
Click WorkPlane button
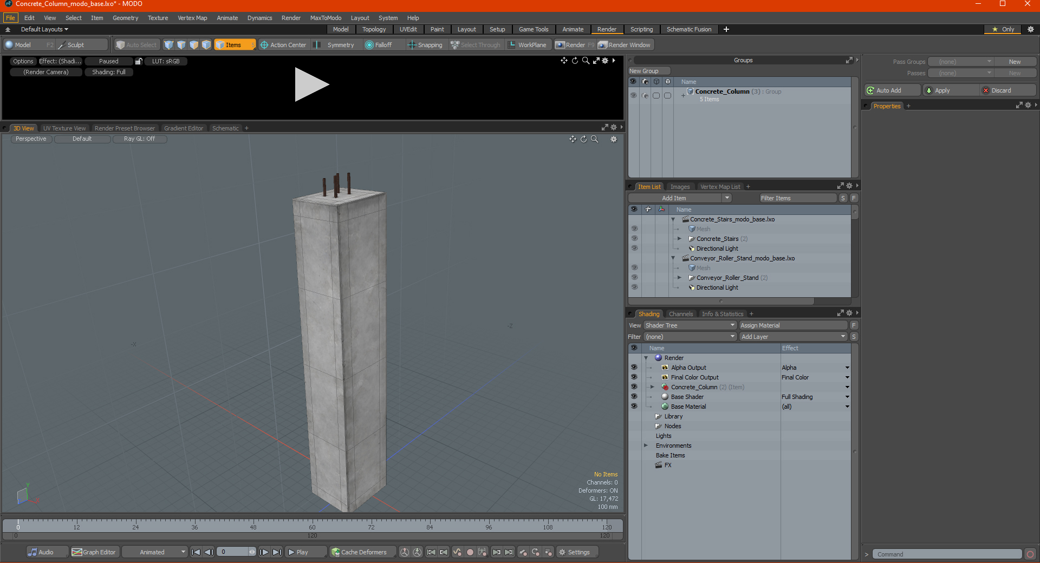coord(527,45)
